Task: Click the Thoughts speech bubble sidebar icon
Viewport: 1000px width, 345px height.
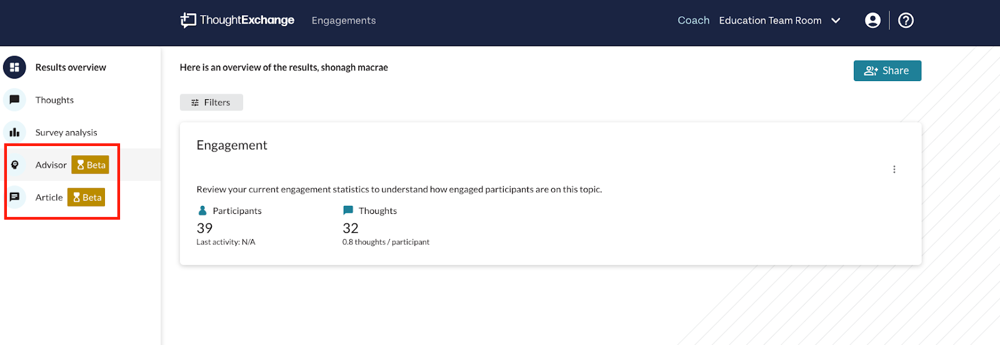Action: [x=14, y=100]
